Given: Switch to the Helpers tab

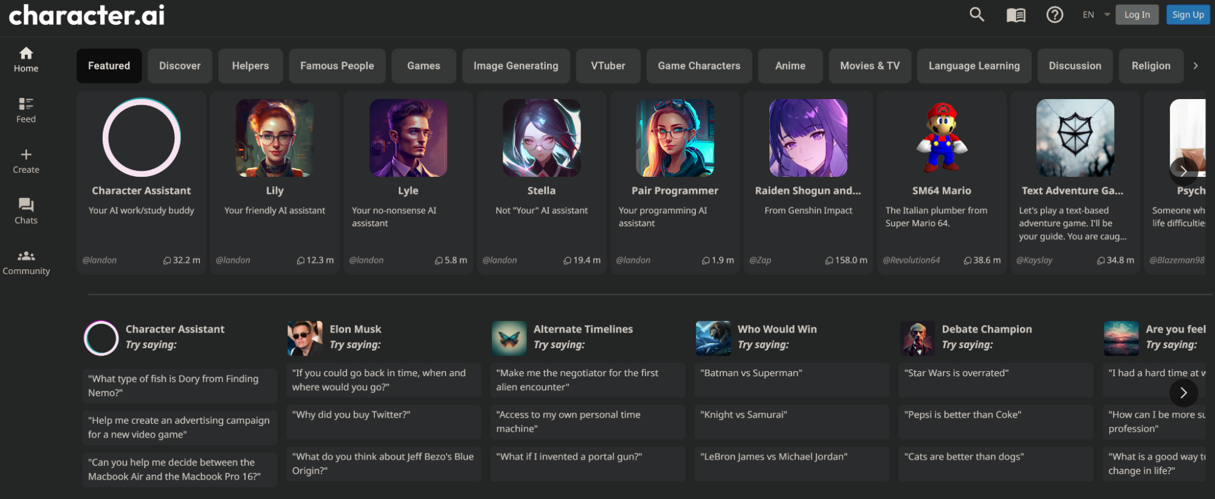Looking at the screenshot, I should coord(250,66).
